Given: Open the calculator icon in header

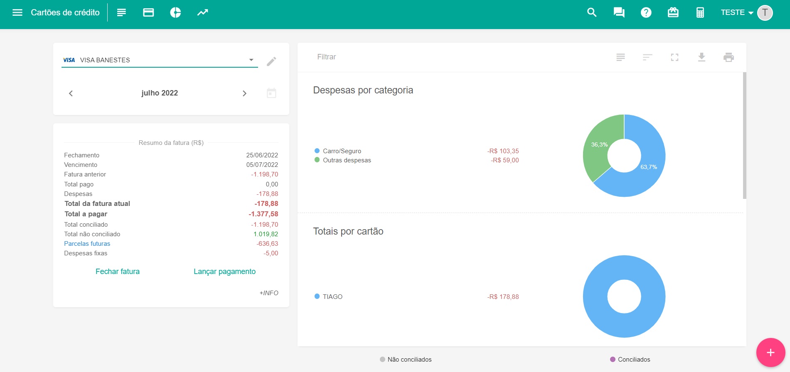Looking at the screenshot, I should coord(700,12).
